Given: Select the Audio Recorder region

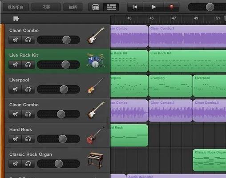Looking at the screenshot, I should pos(176,176).
